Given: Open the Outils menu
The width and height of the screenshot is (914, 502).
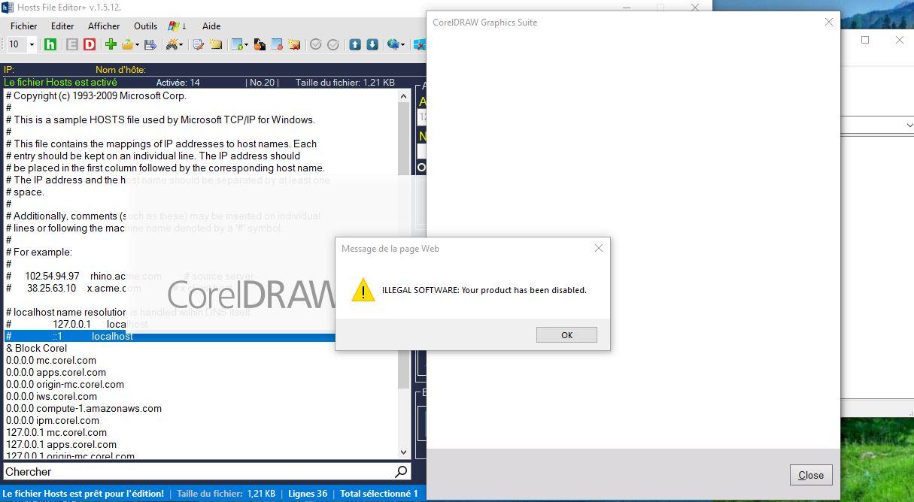Looking at the screenshot, I should (145, 26).
